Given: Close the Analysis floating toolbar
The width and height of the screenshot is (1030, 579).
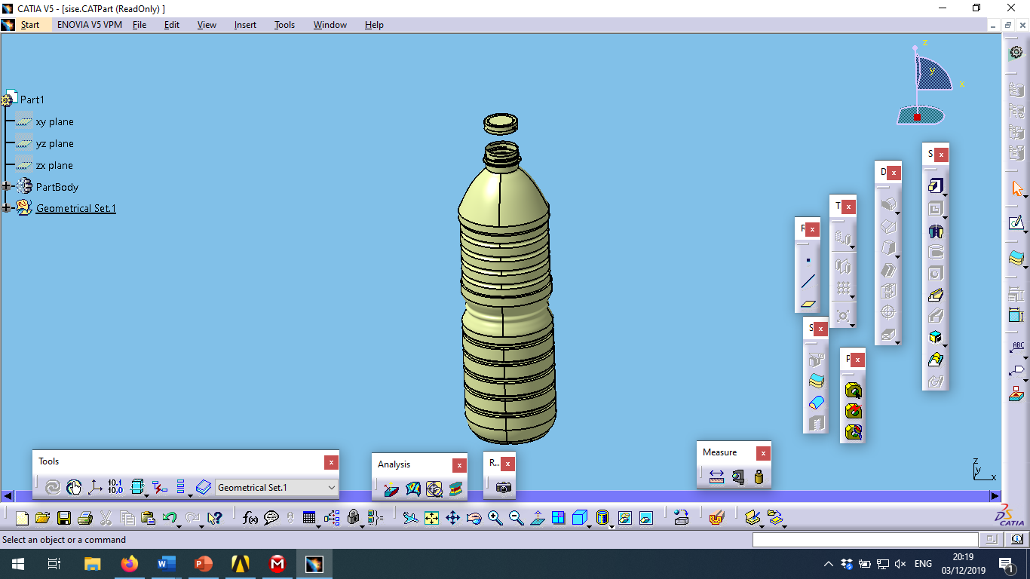Looking at the screenshot, I should click(459, 465).
